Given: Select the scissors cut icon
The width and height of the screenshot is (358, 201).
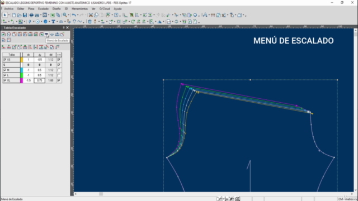Looking at the screenshot, I should tap(91, 15).
